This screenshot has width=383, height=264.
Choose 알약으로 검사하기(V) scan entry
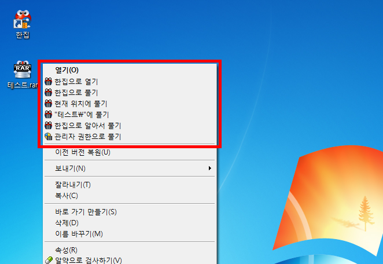[x=130, y=261]
